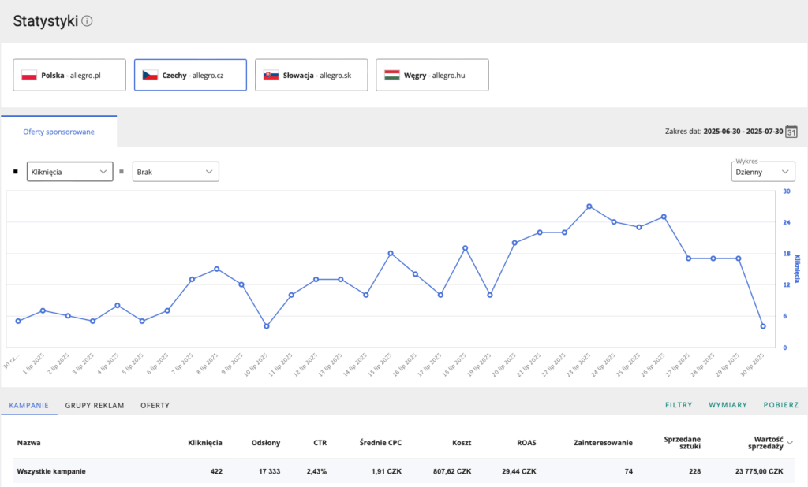Viewport: 808px width, 487px height.
Task: Open the Wymiary options
Action: (727, 405)
